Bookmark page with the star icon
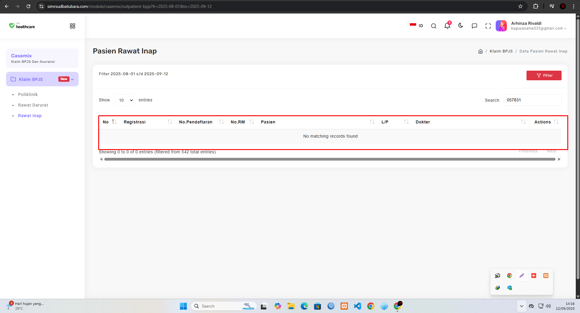 click(520, 6)
